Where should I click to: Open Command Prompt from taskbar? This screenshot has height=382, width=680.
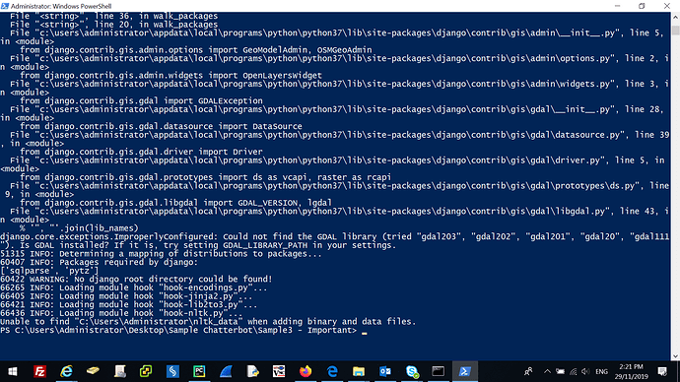438,371
